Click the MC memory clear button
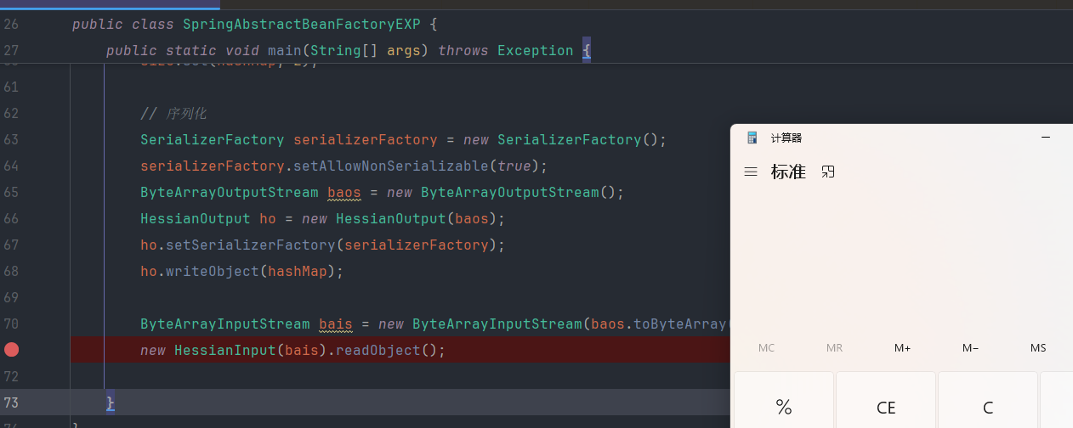The width and height of the screenshot is (1073, 428). click(x=766, y=348)
